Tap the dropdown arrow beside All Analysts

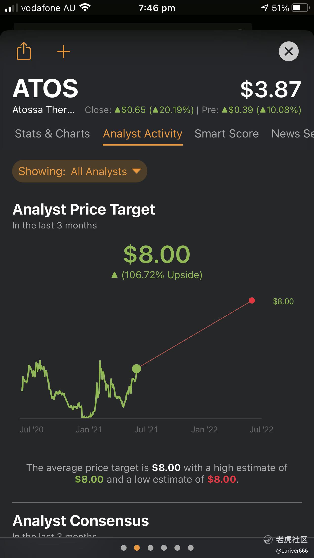pyautogui.click(x=137, y=171)
